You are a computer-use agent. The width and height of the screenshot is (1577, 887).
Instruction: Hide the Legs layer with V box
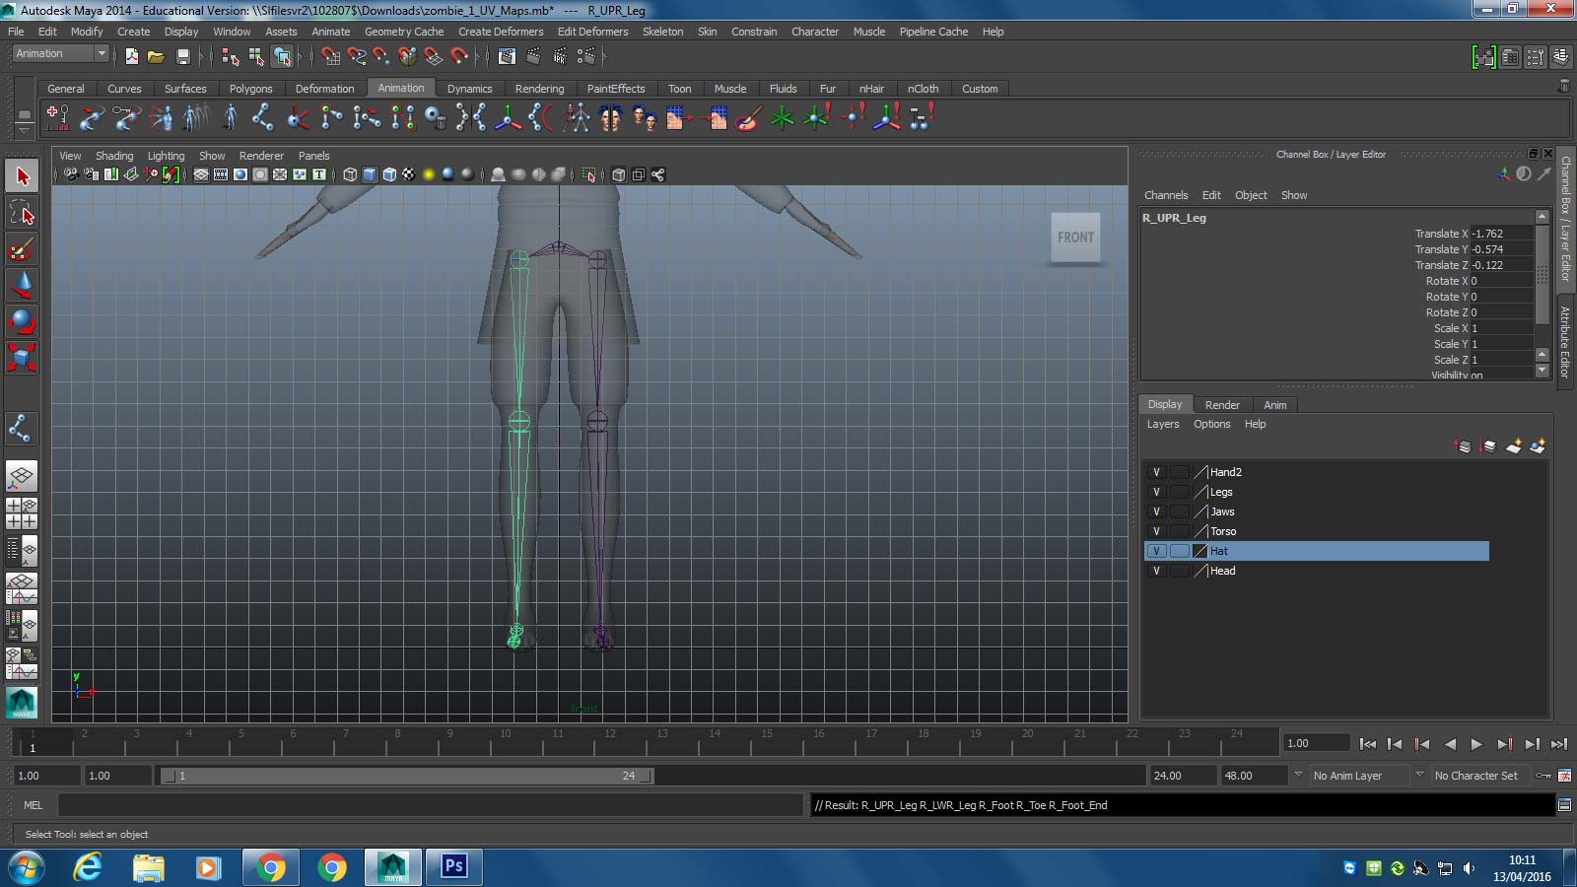pos(1156,492)
